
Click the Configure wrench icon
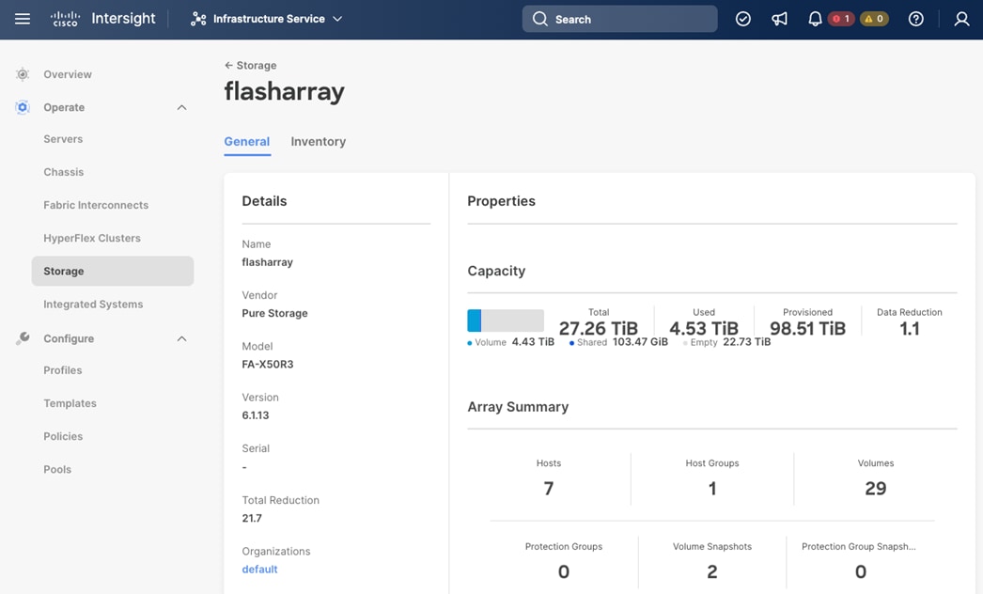click(23, 338)
